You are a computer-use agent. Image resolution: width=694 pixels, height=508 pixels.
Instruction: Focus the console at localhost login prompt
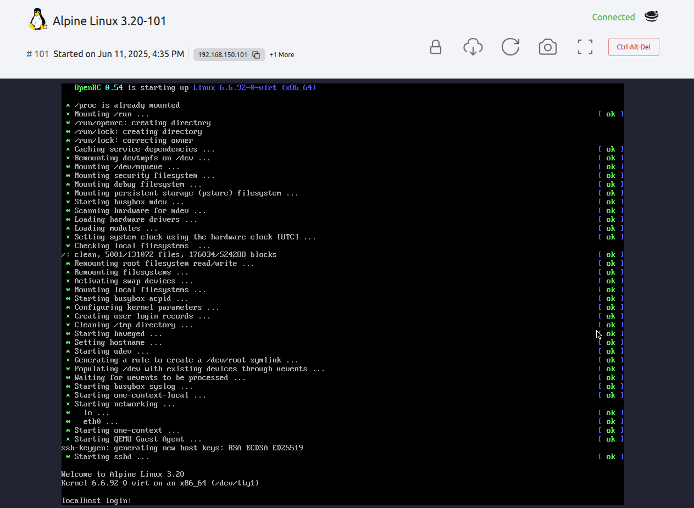(x=97, y=500)
